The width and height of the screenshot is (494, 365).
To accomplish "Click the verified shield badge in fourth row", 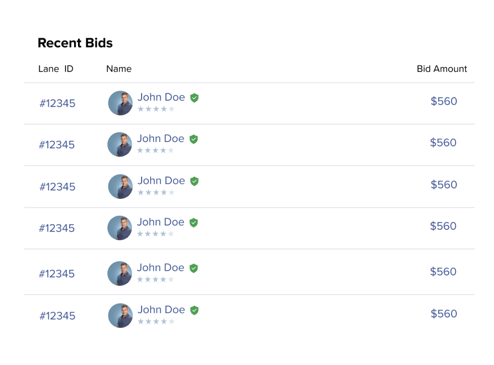I will pyautogui.click(x=194, y=222).
